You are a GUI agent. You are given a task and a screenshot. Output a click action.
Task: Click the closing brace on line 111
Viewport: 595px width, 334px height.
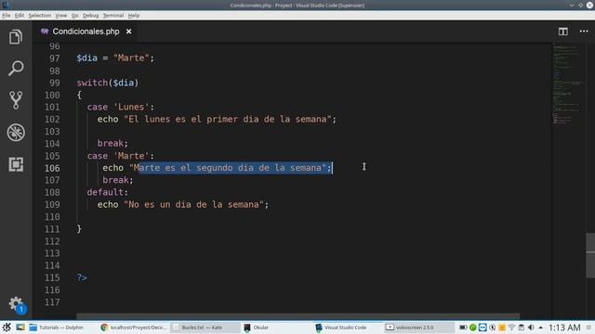[x=79, y=229]
